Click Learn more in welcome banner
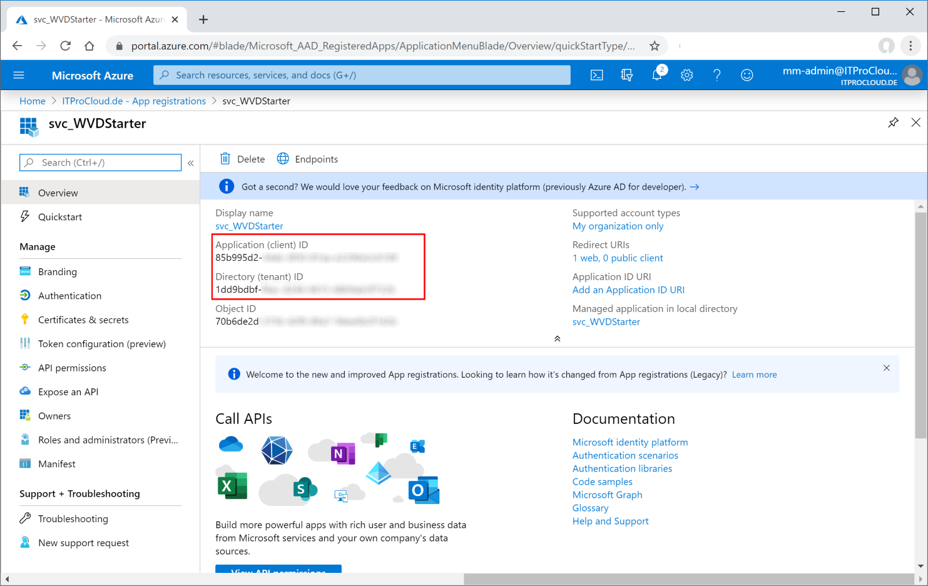This screenshot has height=586, width=928. (x=754, y=375)
